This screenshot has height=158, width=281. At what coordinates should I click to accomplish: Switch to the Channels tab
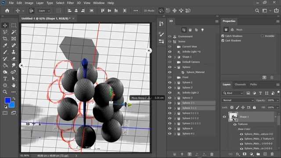(240, 84)
